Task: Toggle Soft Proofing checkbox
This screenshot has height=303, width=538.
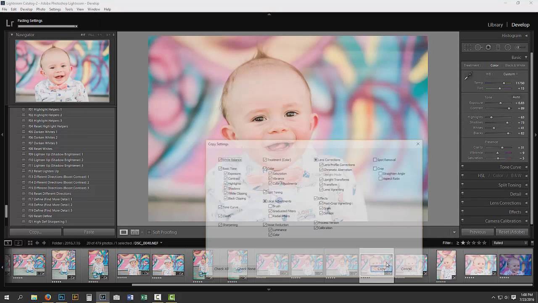Action: [x=149, y=232]
